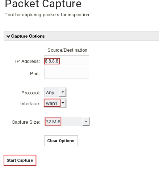Click the Port label text

click(x=35, y=73)
